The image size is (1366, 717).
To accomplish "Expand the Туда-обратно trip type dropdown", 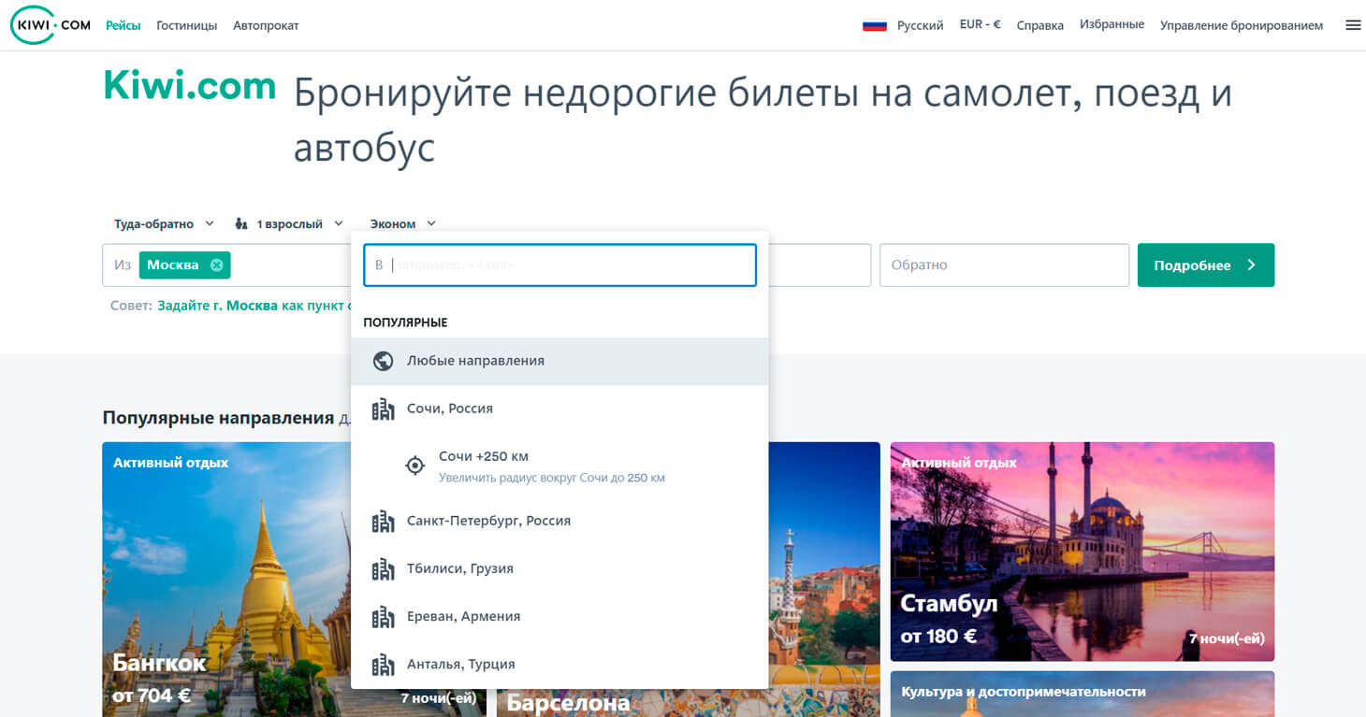I will (x=165, y=223).
